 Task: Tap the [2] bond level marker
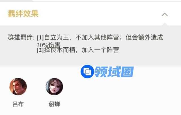[x=40, y=50]
